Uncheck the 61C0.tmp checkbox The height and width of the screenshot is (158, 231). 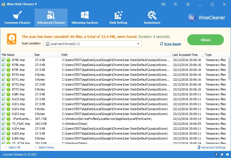(x=3, y=99)
